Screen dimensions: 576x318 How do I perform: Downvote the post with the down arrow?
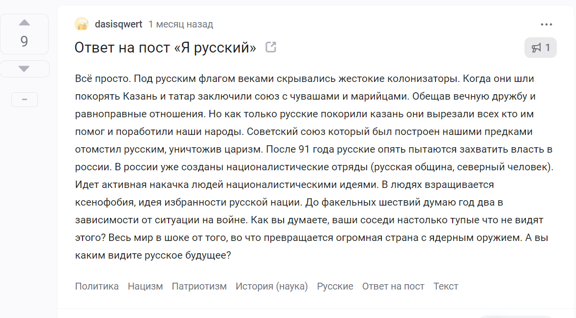tap(24, 69)
